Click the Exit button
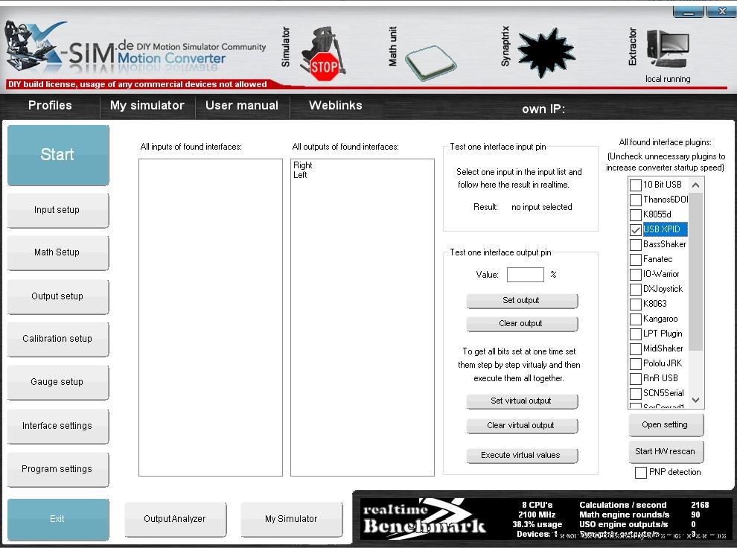This screenshot has height=548, width=737. tap(58, 519)
